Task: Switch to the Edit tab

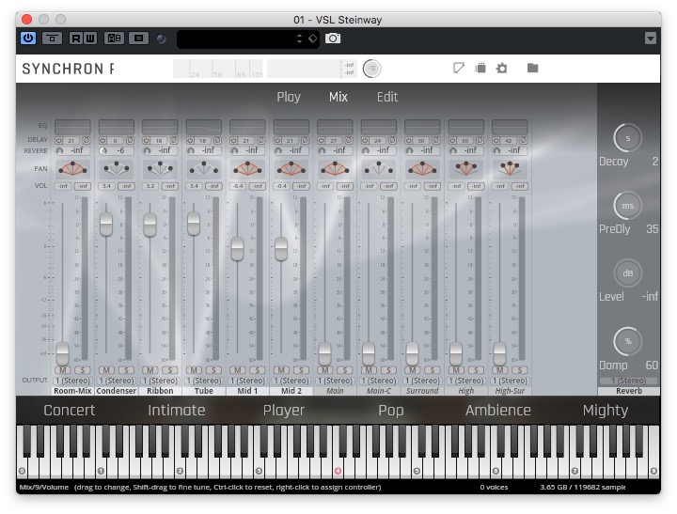Action: pyautogui.click(x=387, y=97)
